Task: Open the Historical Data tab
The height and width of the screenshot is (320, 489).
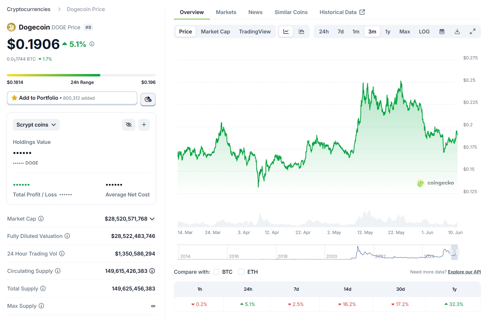Action: pyautogui.click(x=342, y=12)
